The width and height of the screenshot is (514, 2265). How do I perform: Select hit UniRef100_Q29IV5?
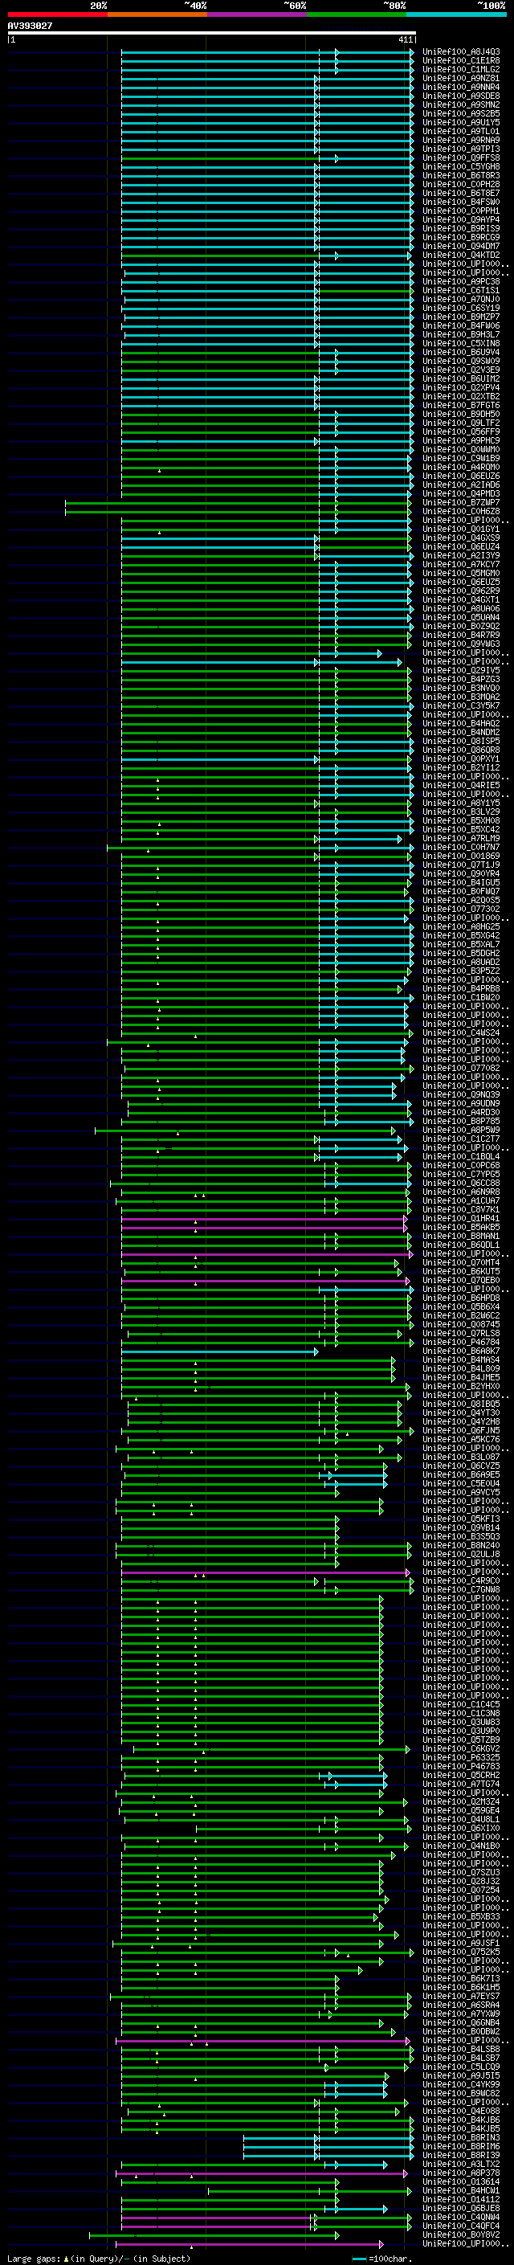tap(461, 671)
